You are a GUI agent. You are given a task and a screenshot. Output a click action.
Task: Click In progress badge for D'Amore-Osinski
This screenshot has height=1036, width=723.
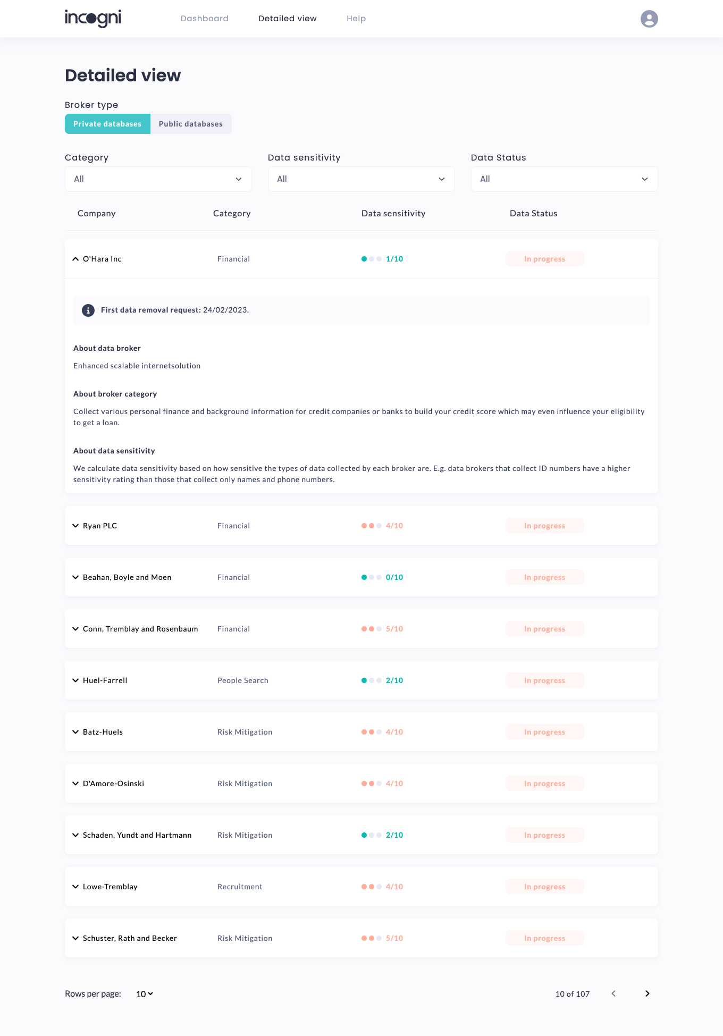point(545,784)
